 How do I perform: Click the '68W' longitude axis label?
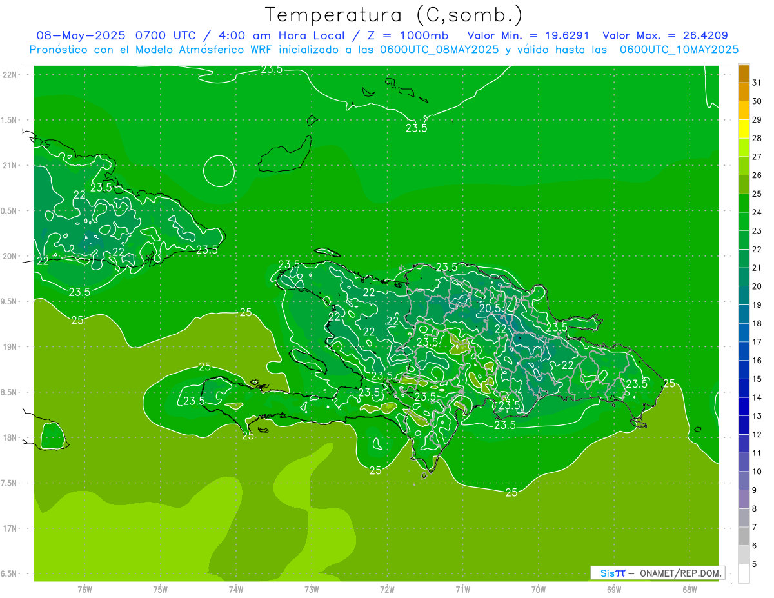pos(689,589)
